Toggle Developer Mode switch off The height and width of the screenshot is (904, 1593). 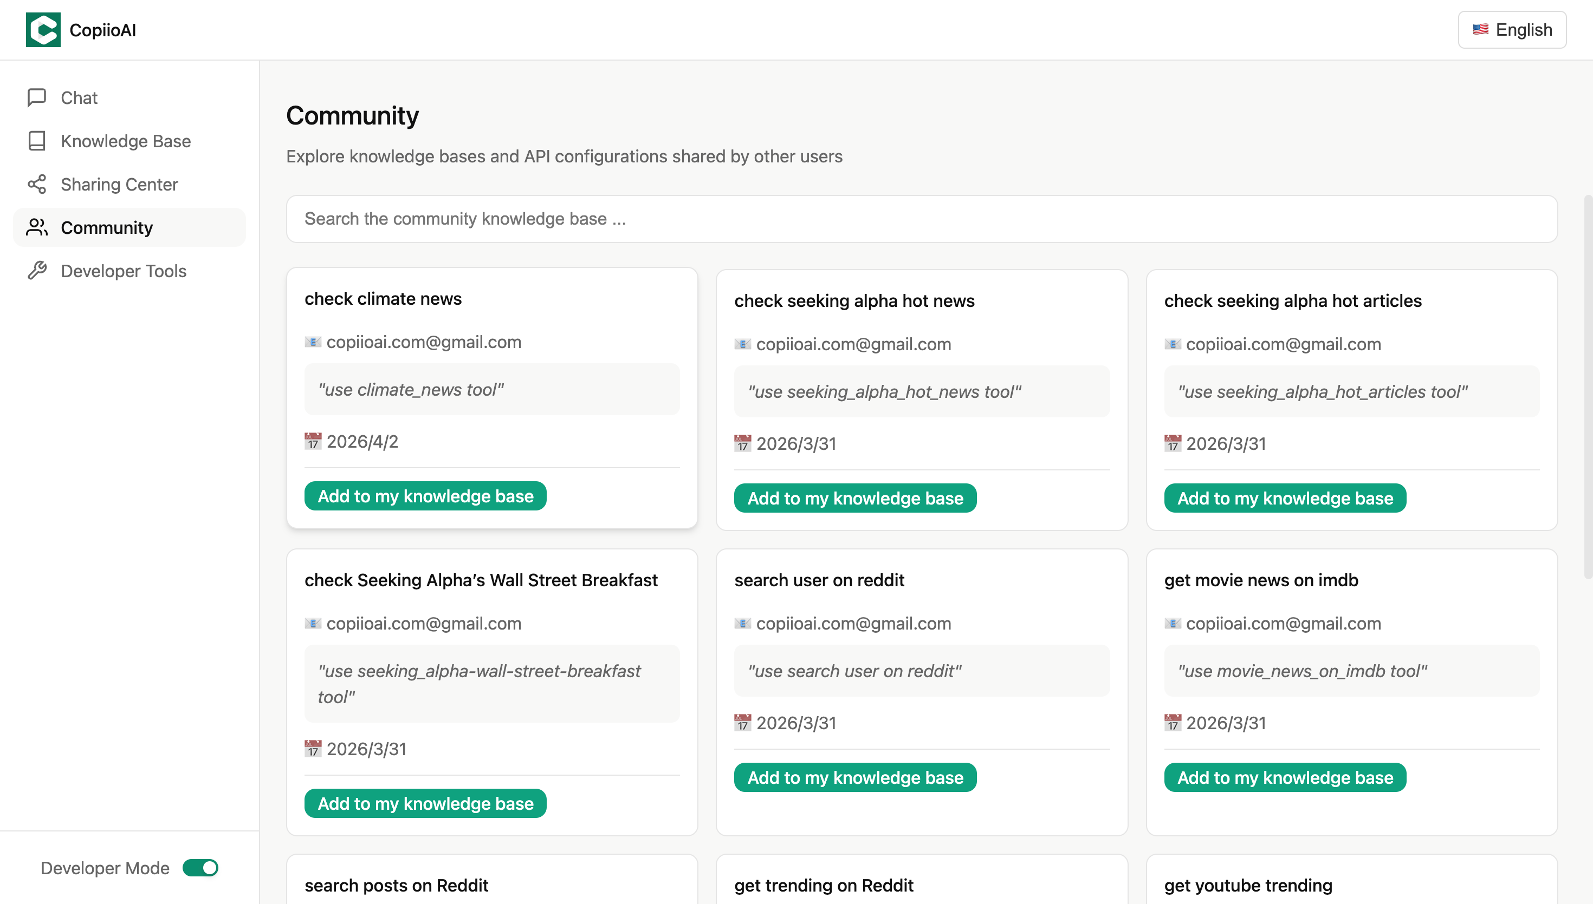click(200, 867)
